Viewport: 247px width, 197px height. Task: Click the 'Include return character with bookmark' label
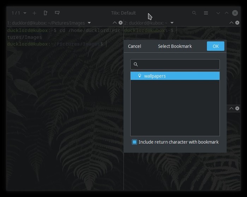click(179, 142)
